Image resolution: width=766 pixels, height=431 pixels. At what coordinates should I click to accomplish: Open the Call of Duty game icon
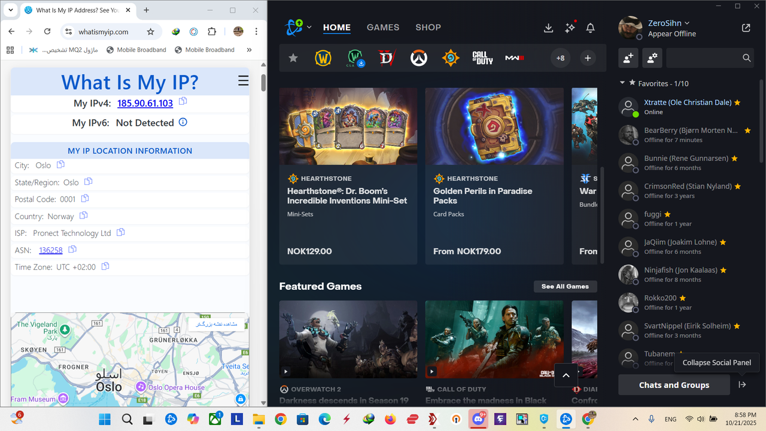pos(482,57)
